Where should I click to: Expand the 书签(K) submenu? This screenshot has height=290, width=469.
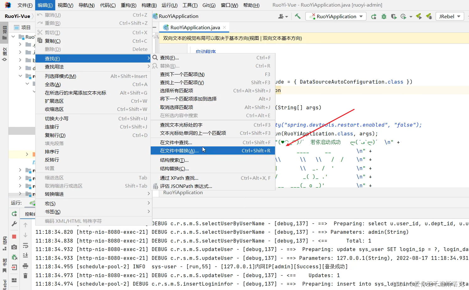(x=94, y=212)
